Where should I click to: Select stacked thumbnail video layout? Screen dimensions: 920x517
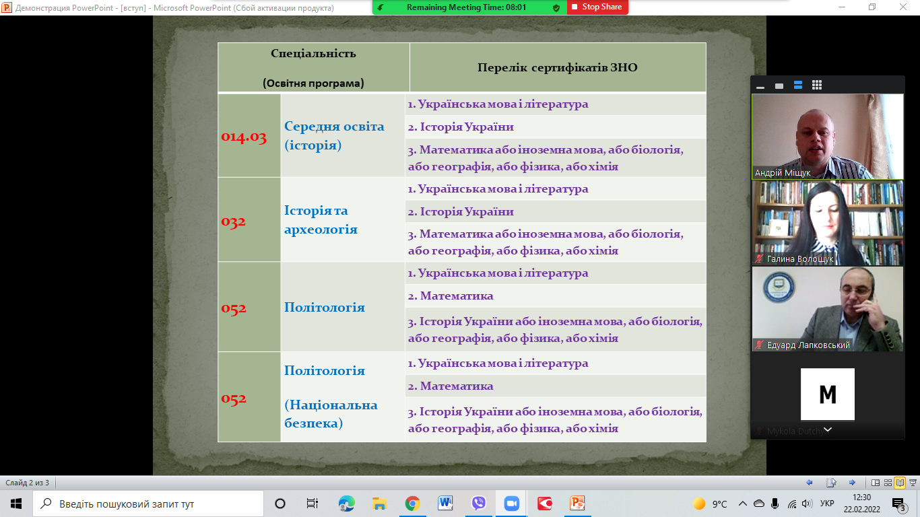tap(798, 85)
